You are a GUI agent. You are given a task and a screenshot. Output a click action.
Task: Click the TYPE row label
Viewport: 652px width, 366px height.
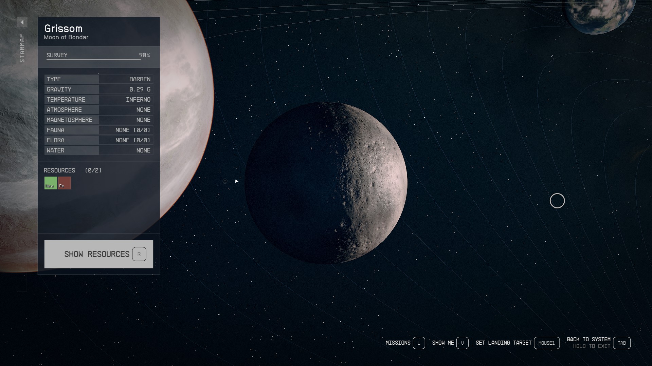[54, 79]
